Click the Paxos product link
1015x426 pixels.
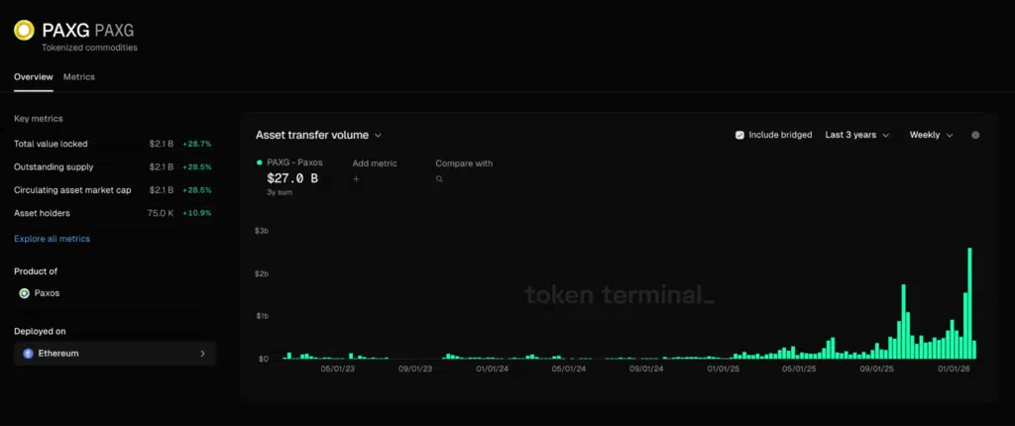coord(46,293)
